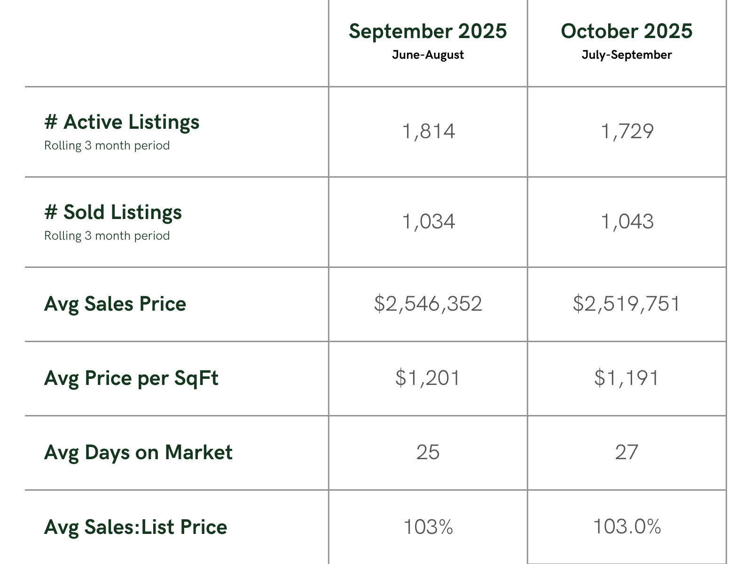The width and height of the screenshot is (752, 564).
Task: Click the 27 days on market value
Action: point(627,452)
